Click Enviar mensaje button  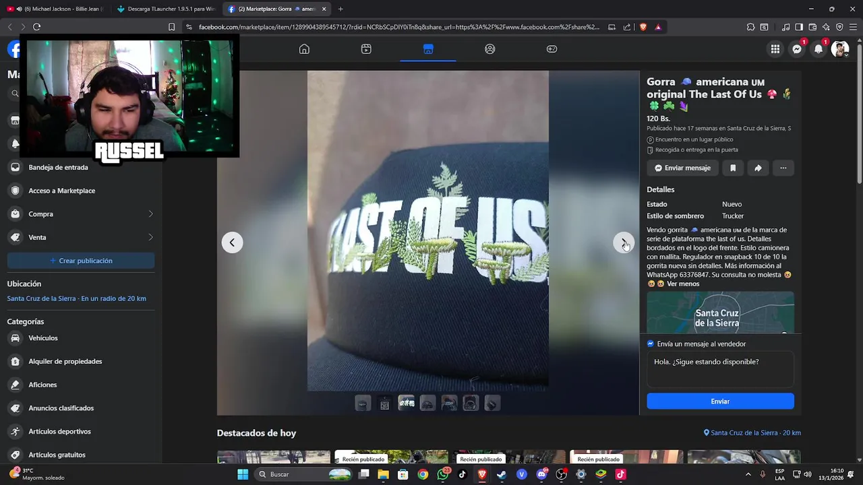pos(682,168)
